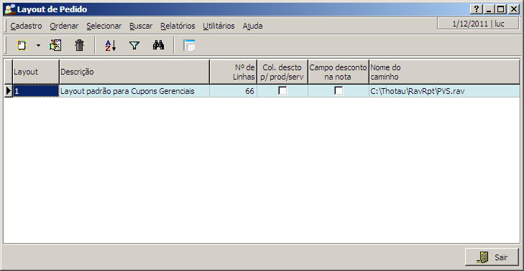Open the Utilitários menu
Viewport: 524px width, 271px height.
click(219, 26)
